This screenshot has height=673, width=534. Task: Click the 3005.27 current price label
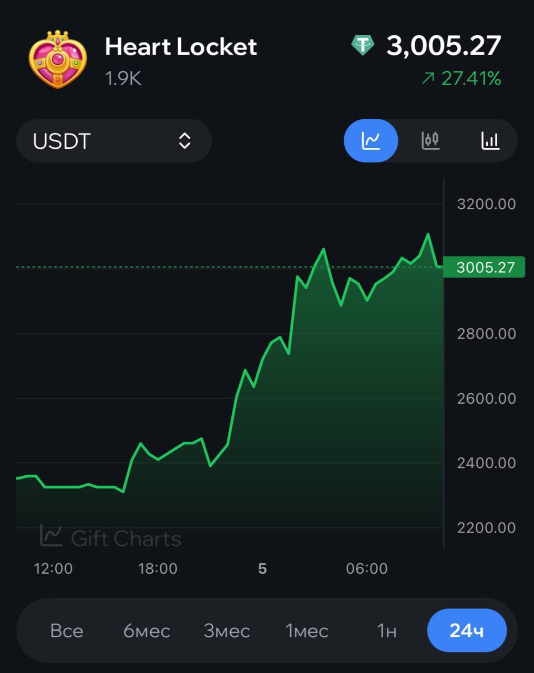(x=484, y=267)
